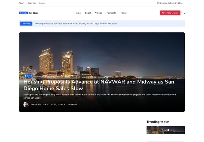Click the NewMedia San Diego logo
204x142 pixels.
pyautogui.click(x=29, y=13)
